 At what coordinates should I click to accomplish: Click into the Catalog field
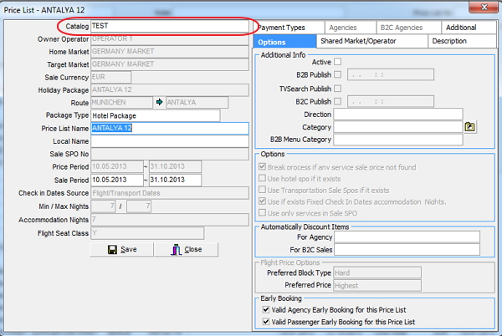pyautogui.click(x=167, y=27)
